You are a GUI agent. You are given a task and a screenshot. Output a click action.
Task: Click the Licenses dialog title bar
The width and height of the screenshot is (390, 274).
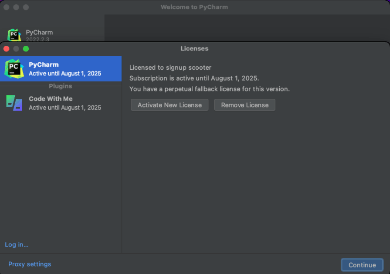(x=194, y=48)
